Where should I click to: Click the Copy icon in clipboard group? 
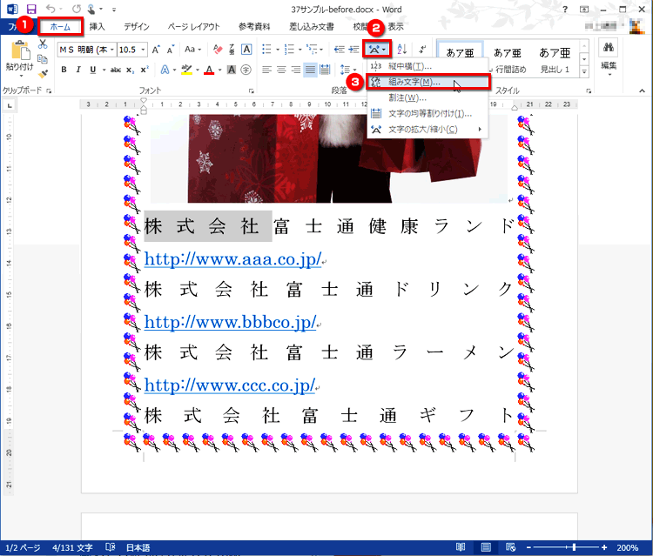pos(43,58)
